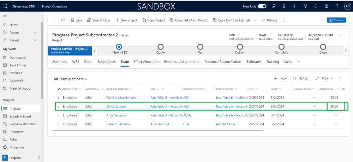Open the lightbulb assistant icon

[x=284, y=6]
